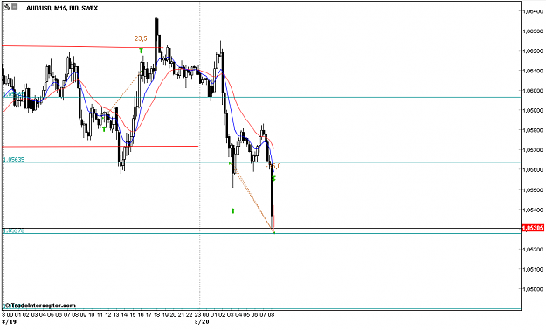Image resolution: width=546 pixels, height=330 pixels.
Task: Click the grey square icon beside the title
Action: coord(15,6)
